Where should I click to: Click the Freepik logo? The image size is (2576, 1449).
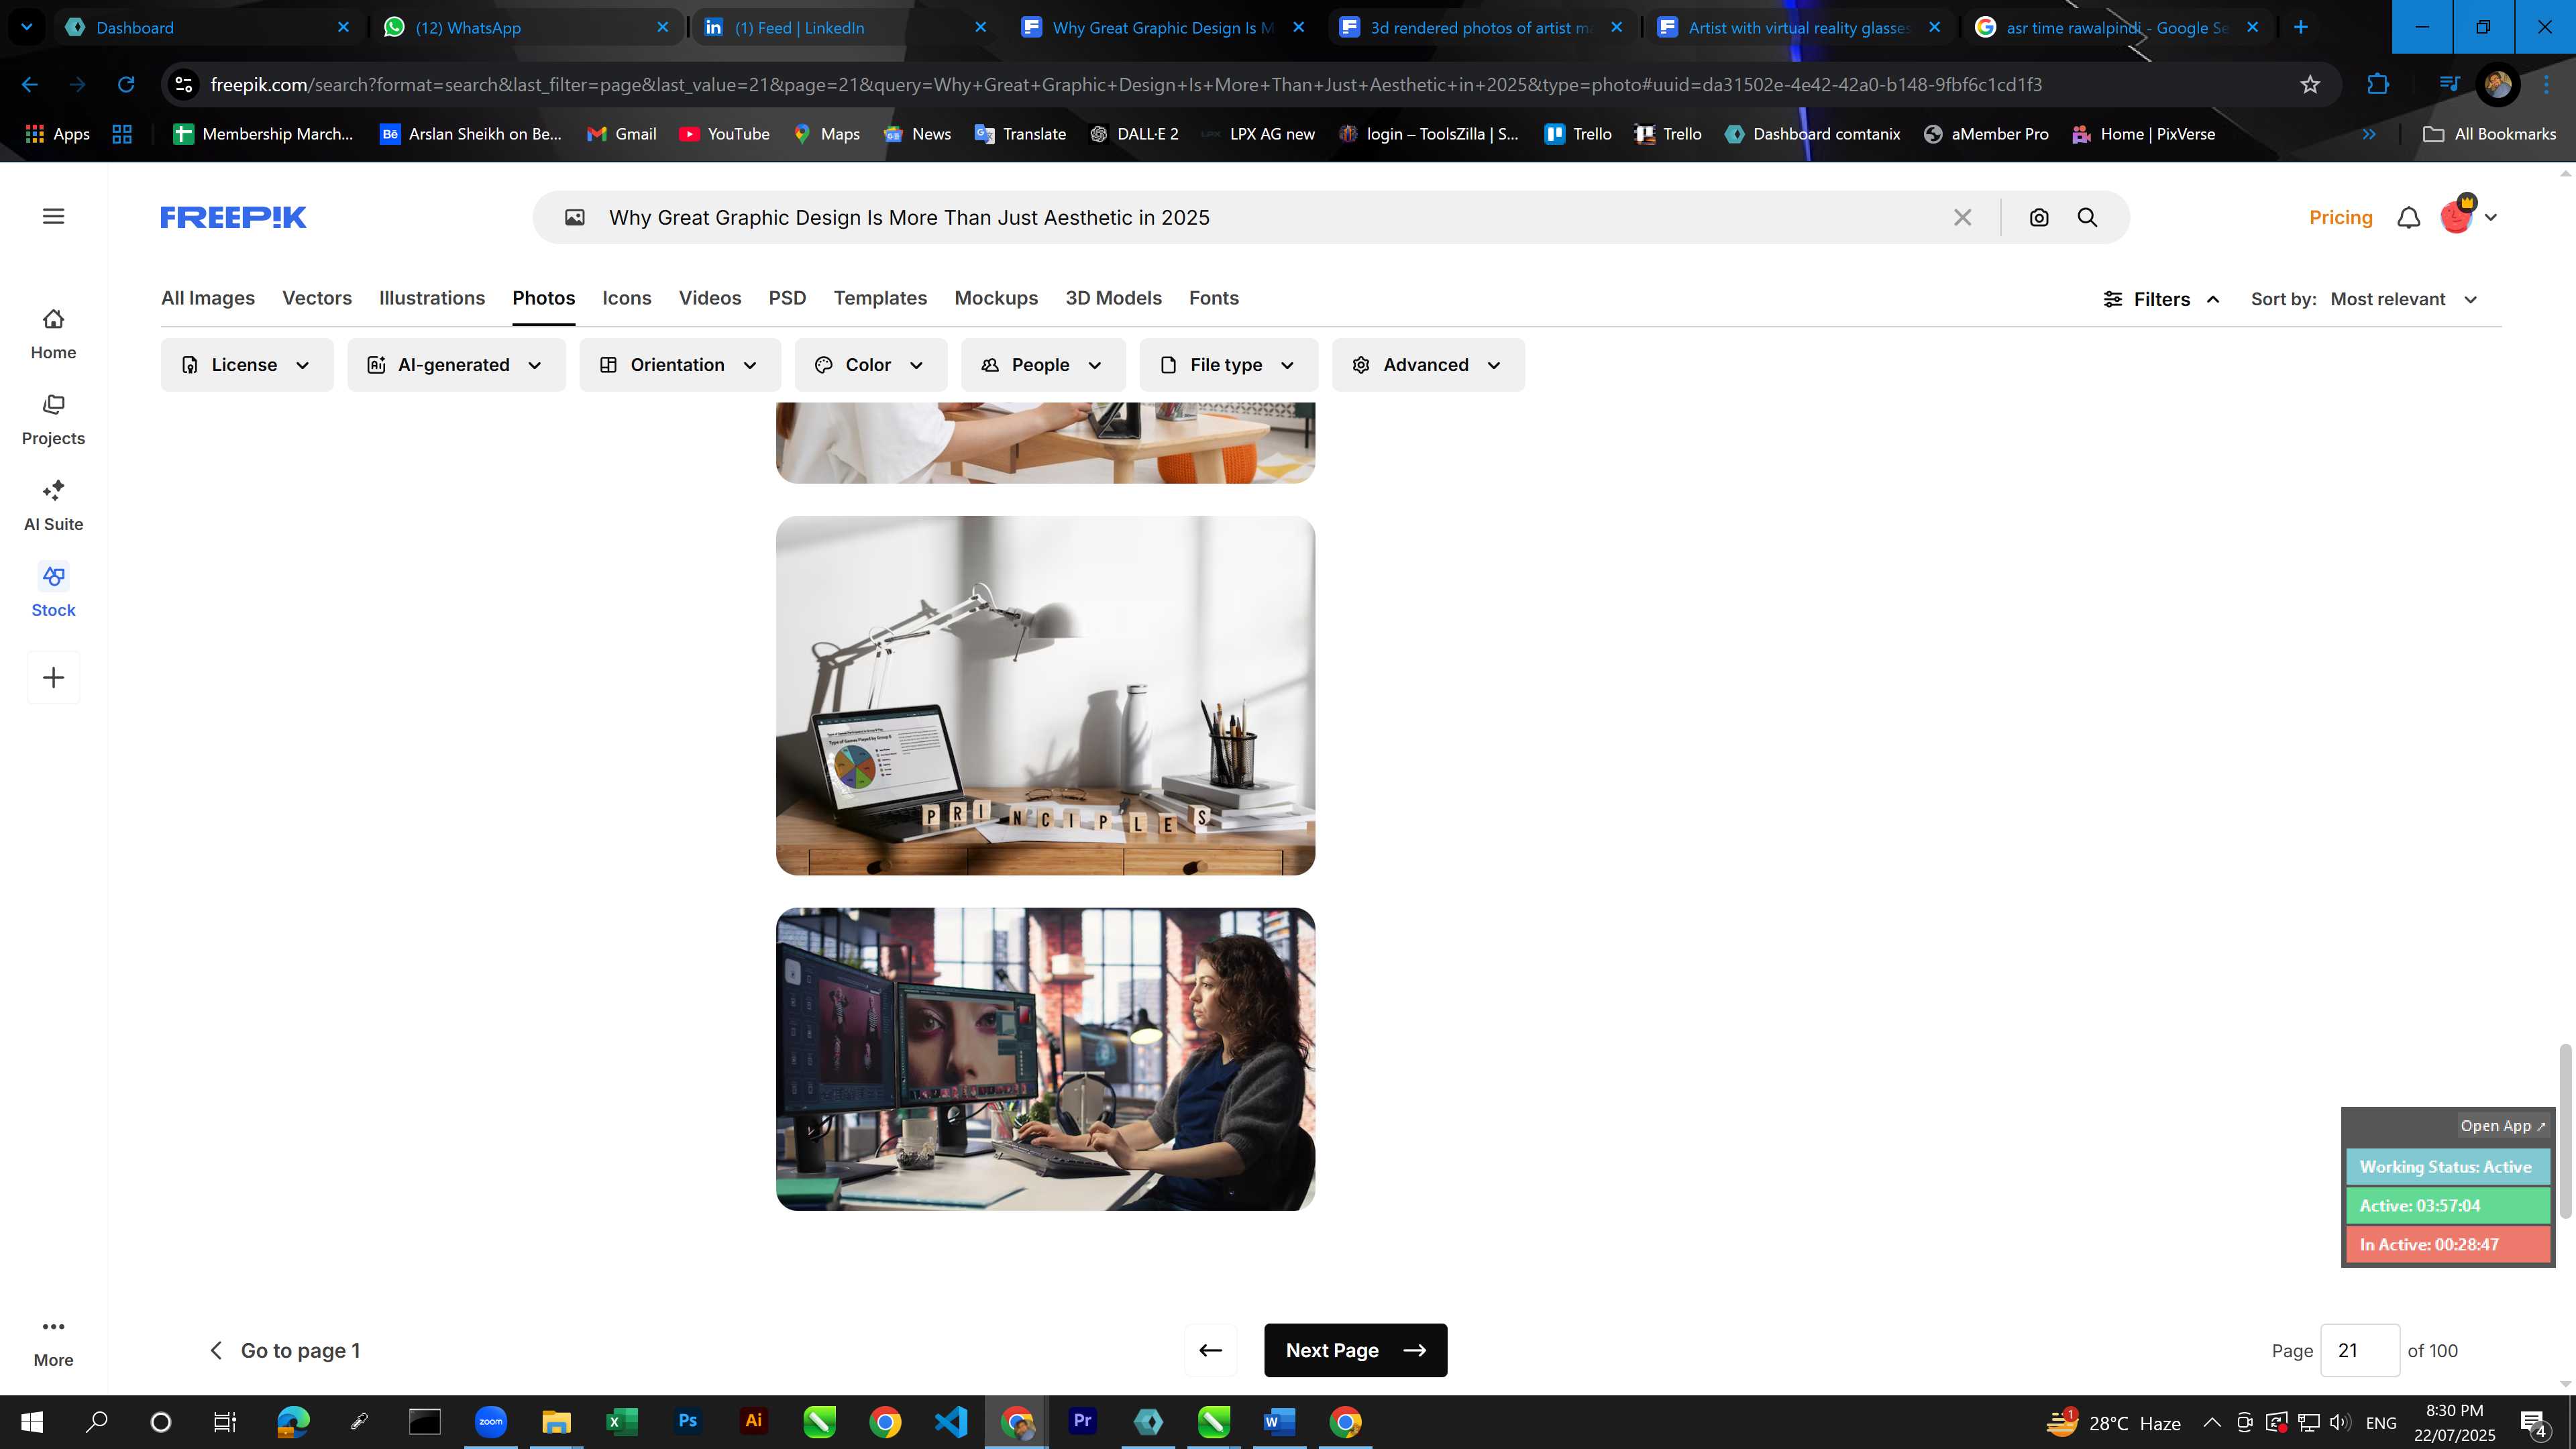click(x=233, y=217)
